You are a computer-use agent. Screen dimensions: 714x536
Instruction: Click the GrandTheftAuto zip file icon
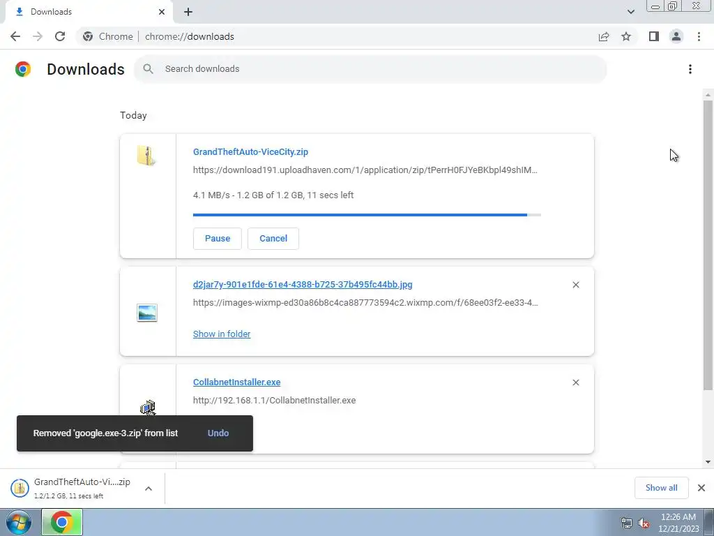pos(146,156)
